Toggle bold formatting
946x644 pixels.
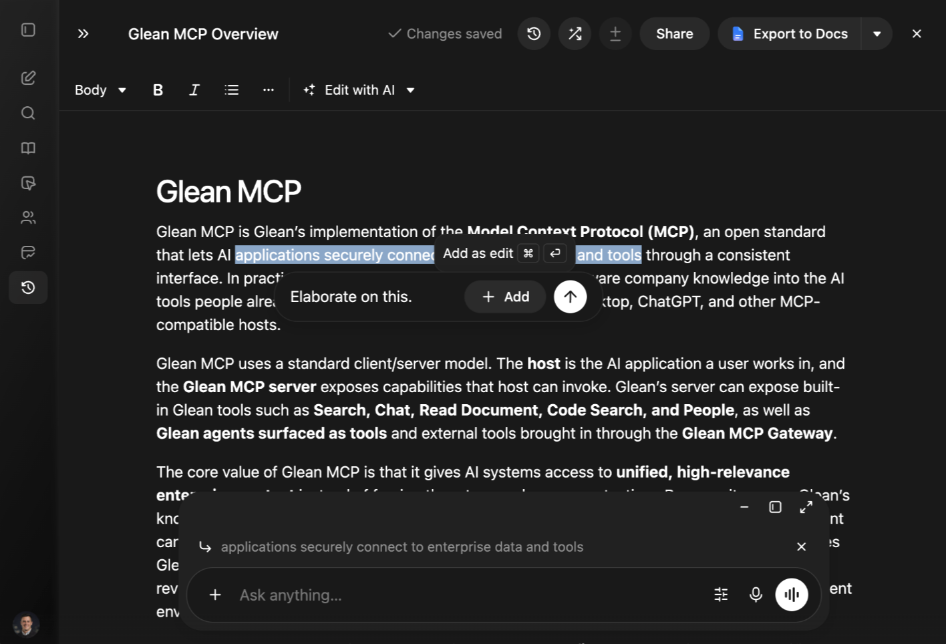coord(158,90)
